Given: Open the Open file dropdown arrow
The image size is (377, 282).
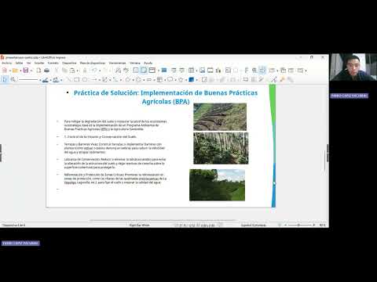Looking at the screenshot, I should [20, 70].
